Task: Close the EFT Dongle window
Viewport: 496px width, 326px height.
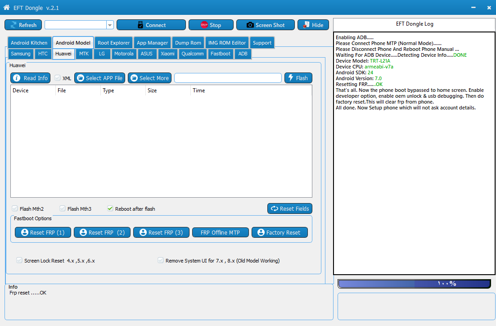Action: (x=489, y=8)
